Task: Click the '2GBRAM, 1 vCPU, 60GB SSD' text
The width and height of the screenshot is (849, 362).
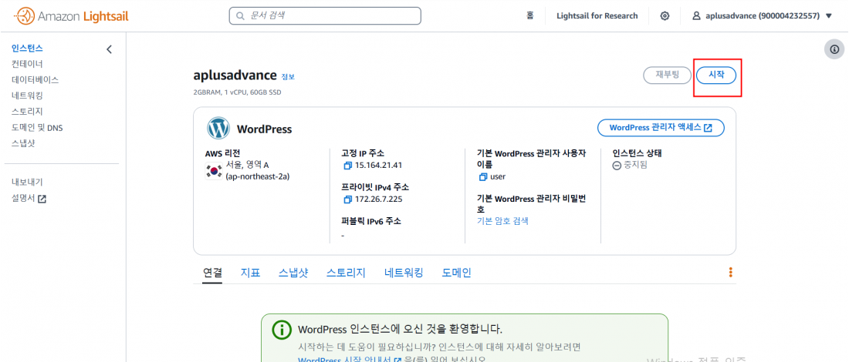Action: point(237,92)
